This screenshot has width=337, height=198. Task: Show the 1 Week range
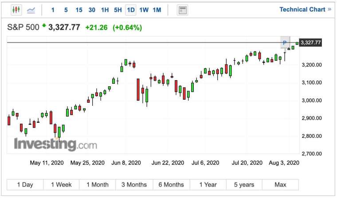click(61, 185)
